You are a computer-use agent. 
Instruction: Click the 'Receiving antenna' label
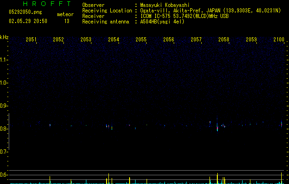pos(106,22)
